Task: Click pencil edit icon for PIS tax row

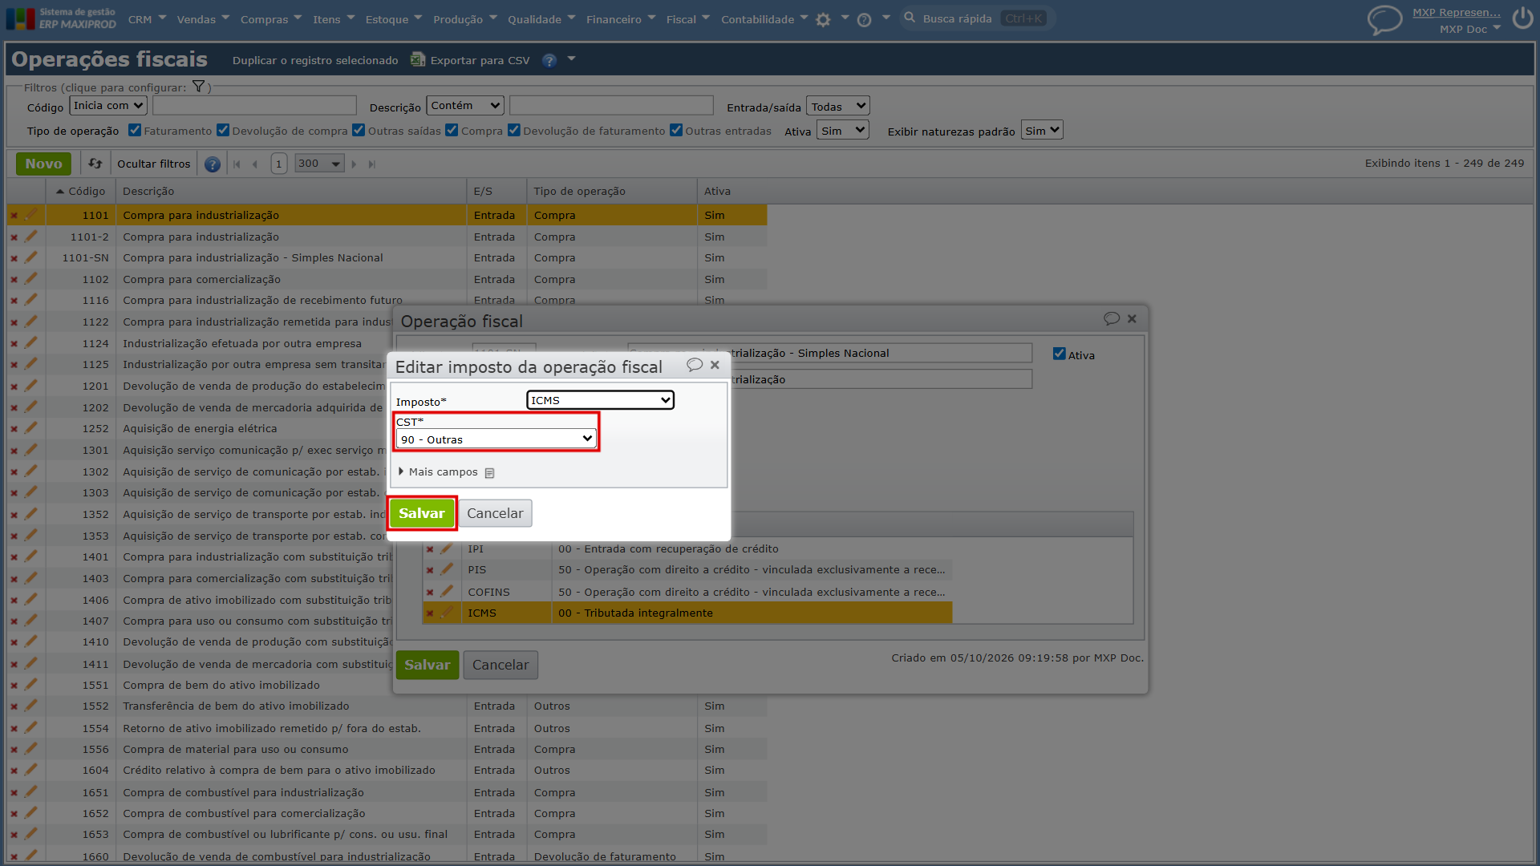Action: coord(447,569)
